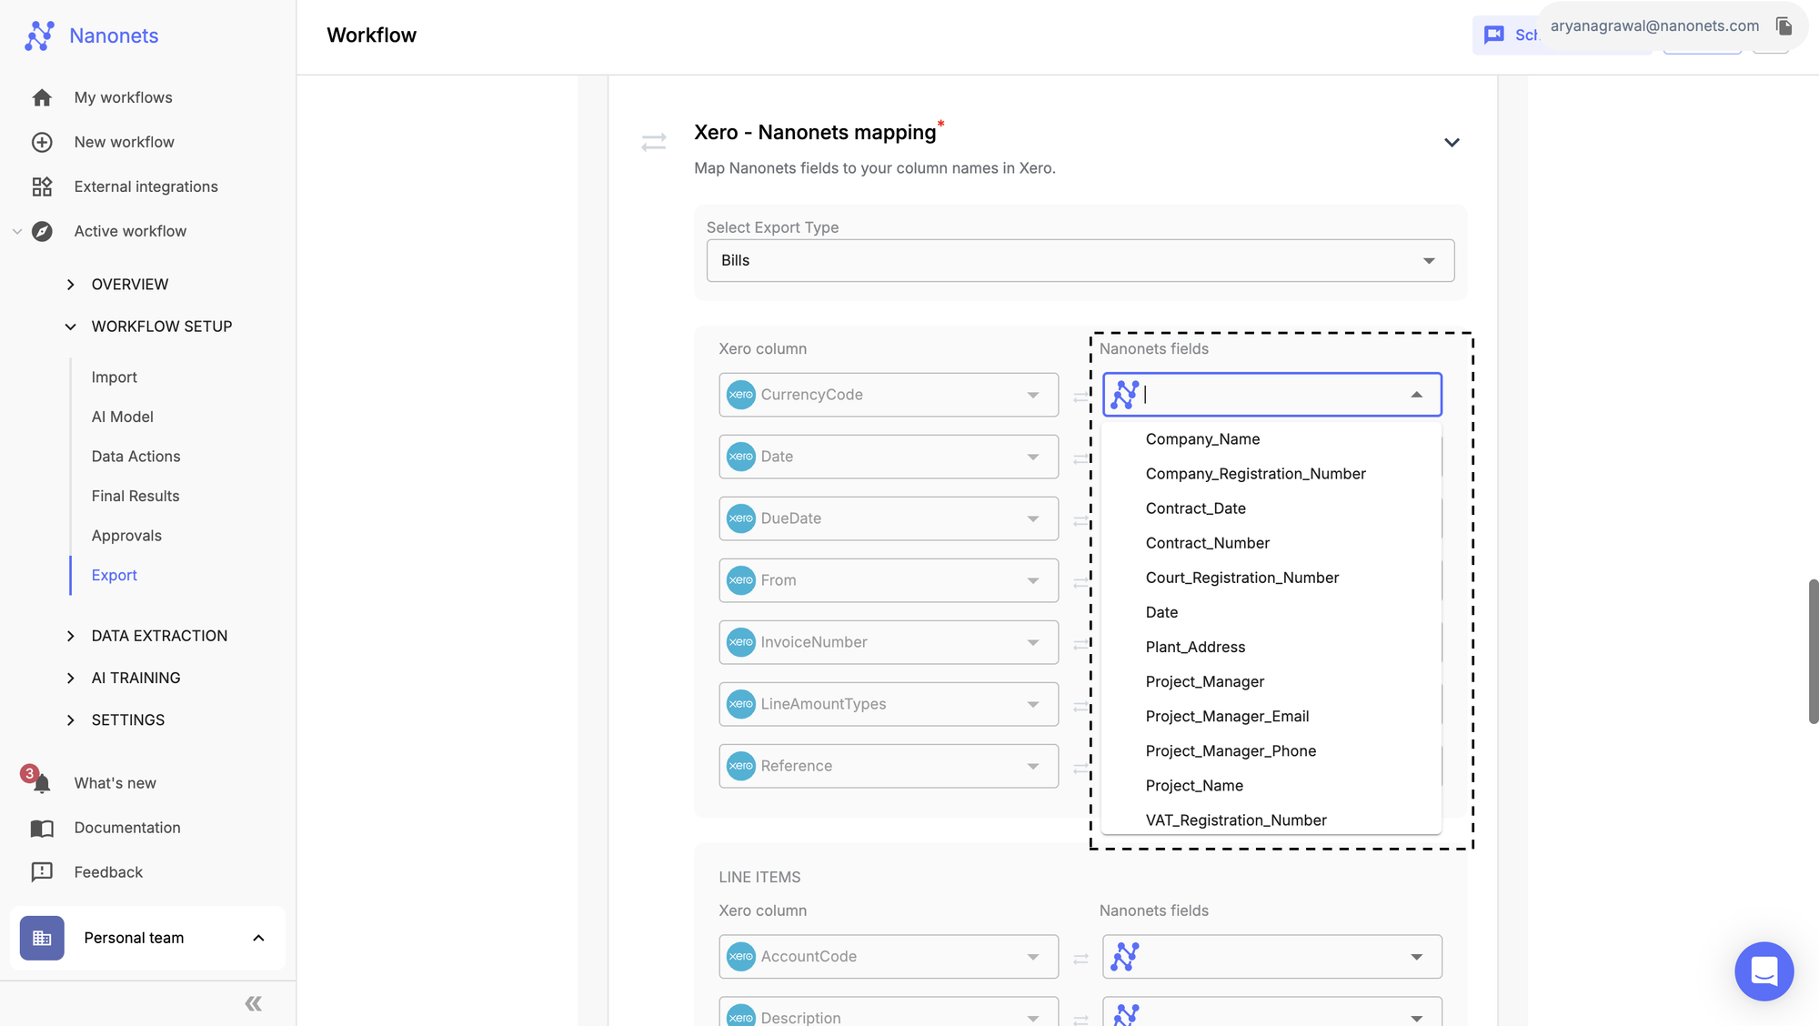Viewport: 1819px width, 1026px height.
Task: Choose VAT_Registration_Number option
Action: (1235, 820)
